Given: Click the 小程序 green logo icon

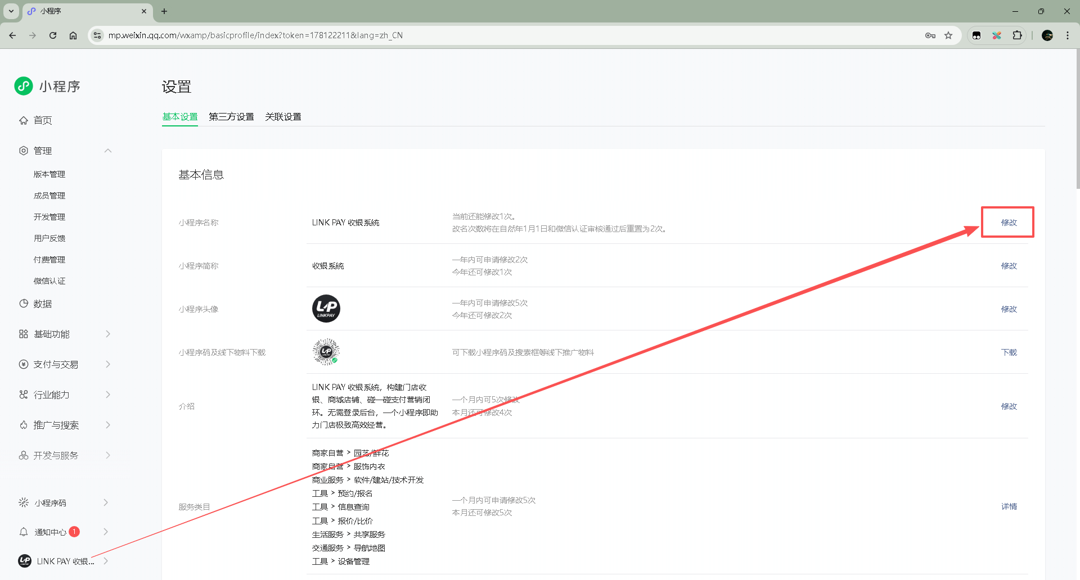Looking at the screenshot, I should coord(24,86).
